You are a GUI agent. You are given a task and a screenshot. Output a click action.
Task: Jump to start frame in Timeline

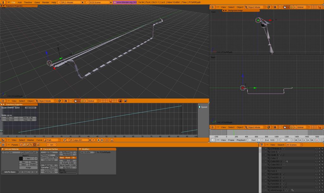coord(296,140)
